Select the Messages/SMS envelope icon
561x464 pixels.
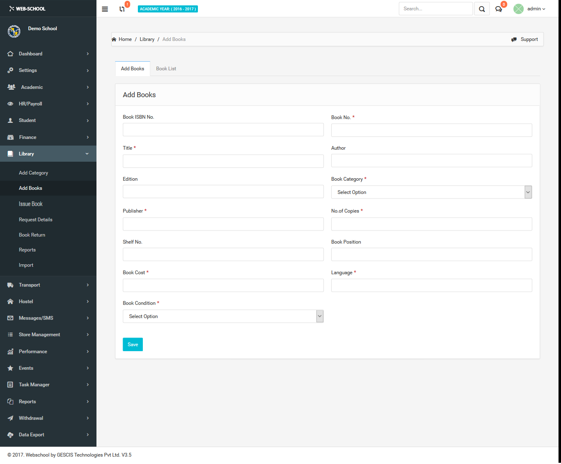click(x=10, y=318)
